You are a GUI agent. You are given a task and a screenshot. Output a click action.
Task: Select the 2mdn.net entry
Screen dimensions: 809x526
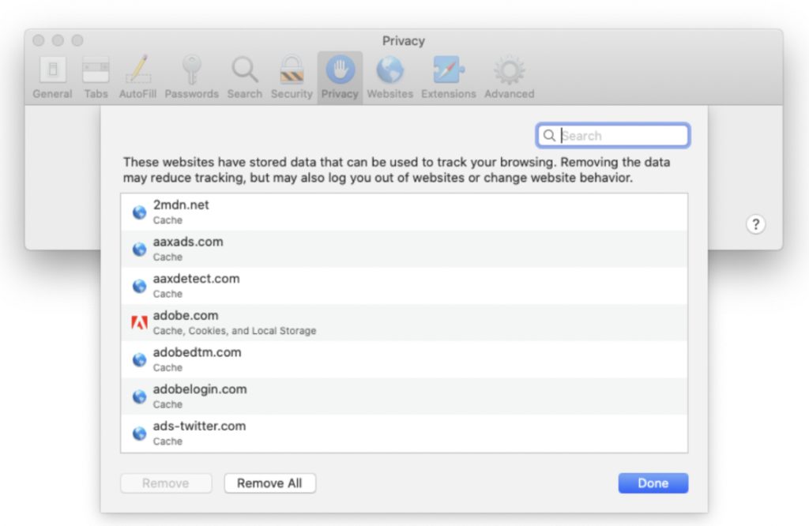[x=404, y=212]
